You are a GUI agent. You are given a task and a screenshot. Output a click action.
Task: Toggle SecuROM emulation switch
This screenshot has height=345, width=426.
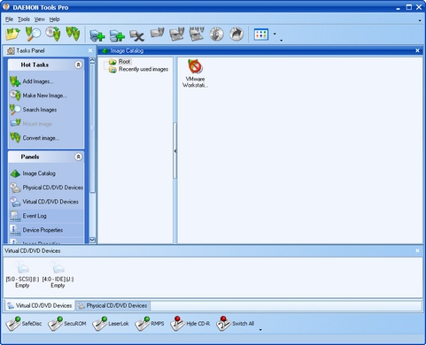67,324
